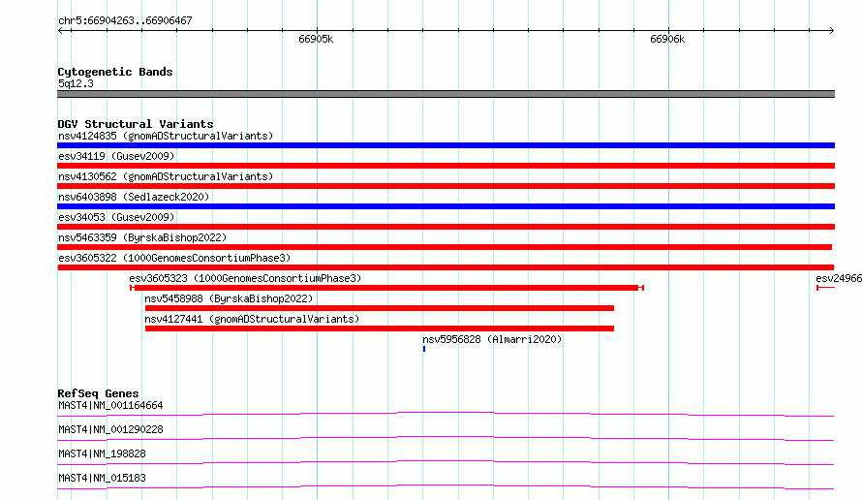This screenshot has width=862, height=500.
Task: Click the MAST4|NM_198828 magenta transcript line
Action: coord(446,462)
